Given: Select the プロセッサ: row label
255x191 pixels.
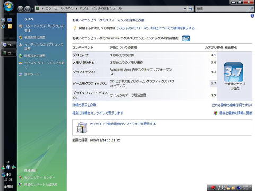Looking at the screenshot, I should point(81,55).
